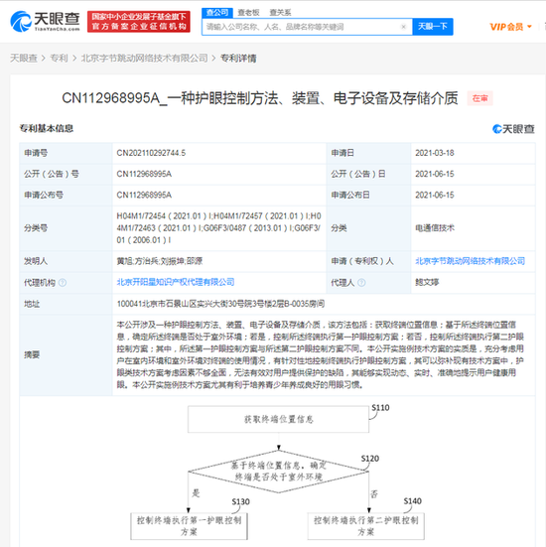Click the classification codes starting H04M1/72454

click(218, 228)
